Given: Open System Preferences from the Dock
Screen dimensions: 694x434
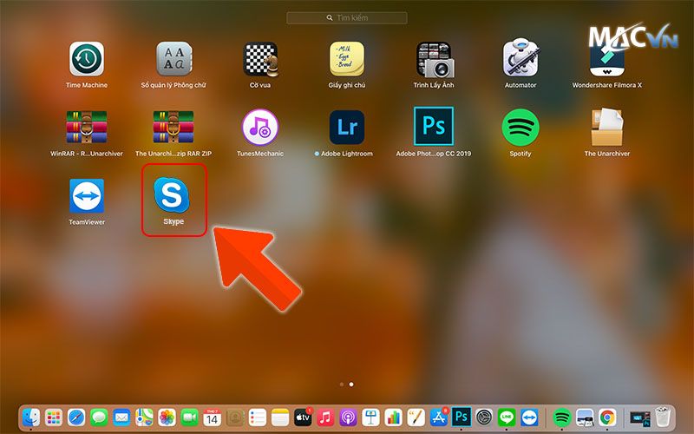Looking at the screenshot, I should tap(484, 418).
